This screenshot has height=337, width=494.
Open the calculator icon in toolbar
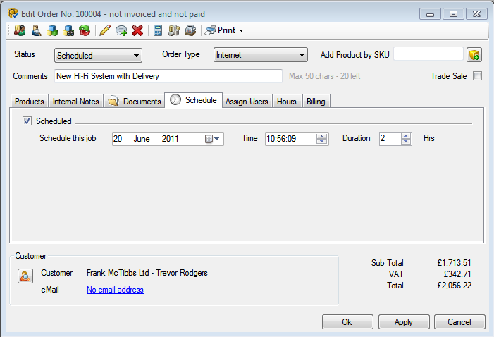[158, 30]
